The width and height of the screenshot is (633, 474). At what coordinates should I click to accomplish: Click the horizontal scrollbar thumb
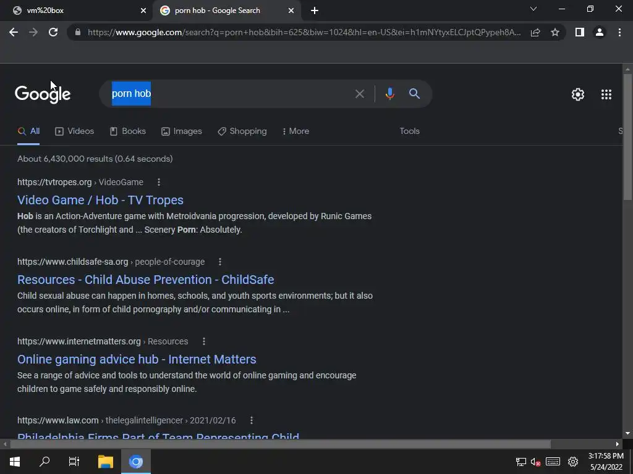point(280,444)
